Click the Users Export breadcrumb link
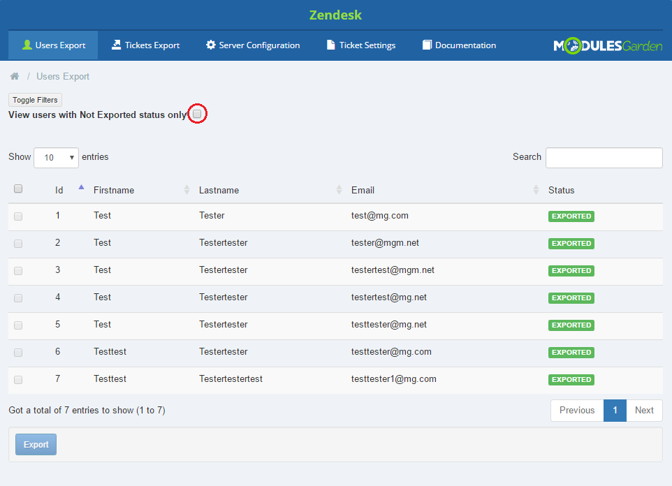The image size is (672, 486). (x=63, y=76)
